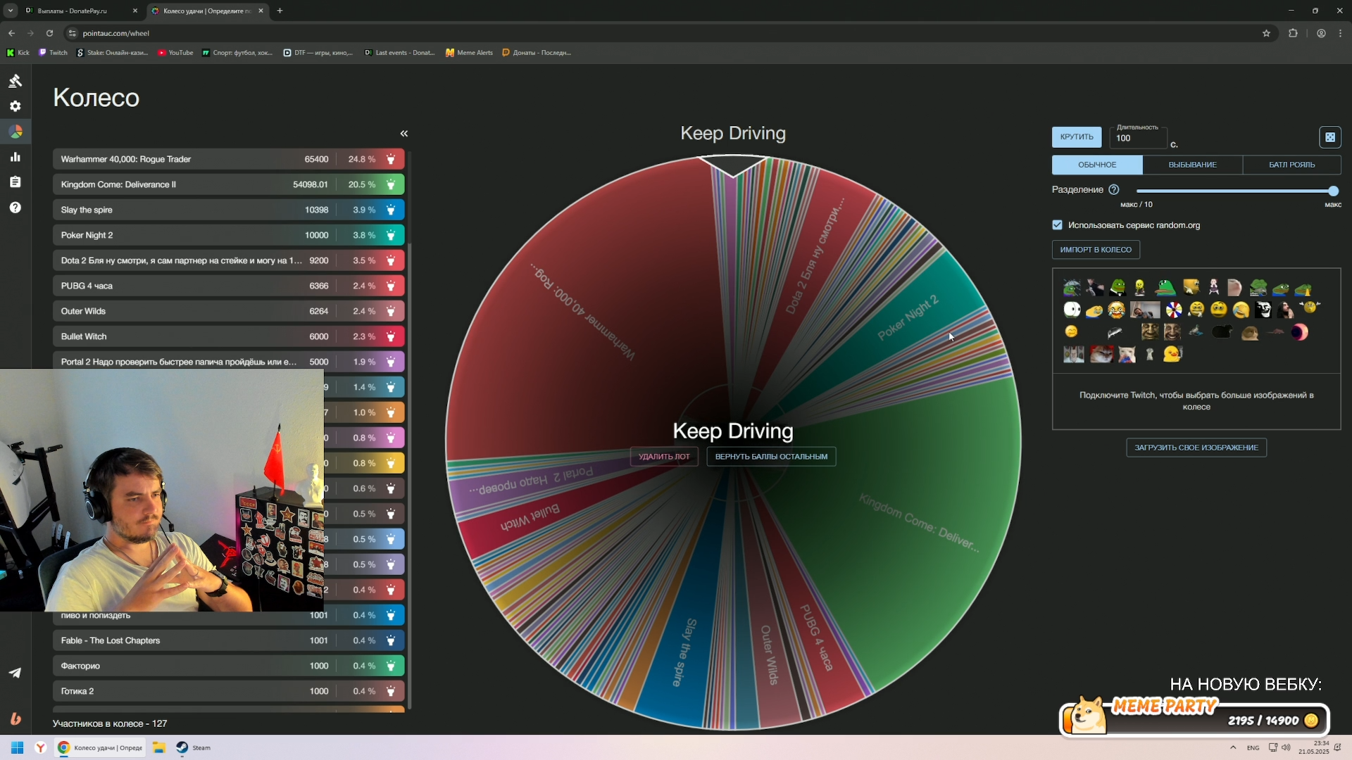Click the УДАЛИТЬ ЛОТ button
The image size is (1352, 760).
click(664, 457)
